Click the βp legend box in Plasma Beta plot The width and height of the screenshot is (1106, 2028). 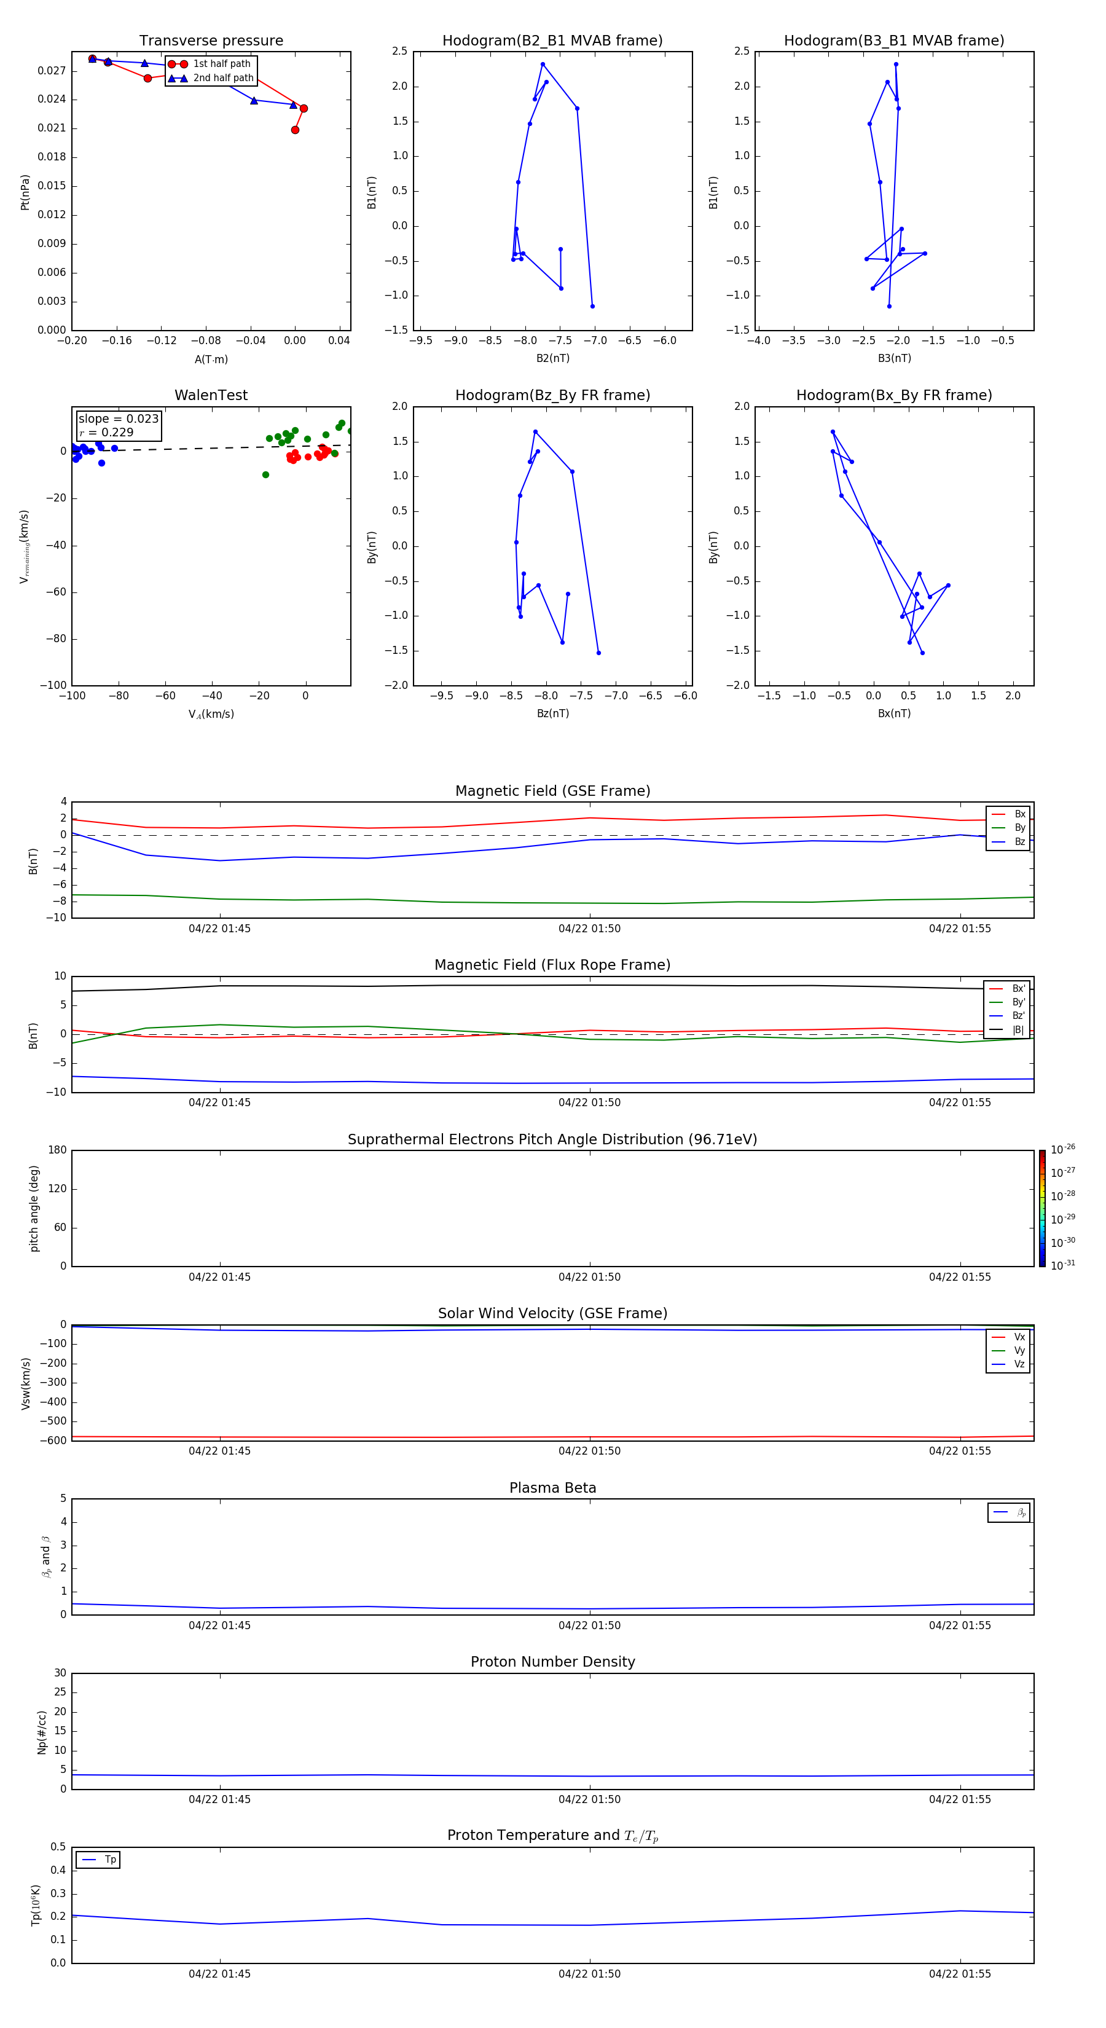pyautogui.click(x=1008, y=1512)
